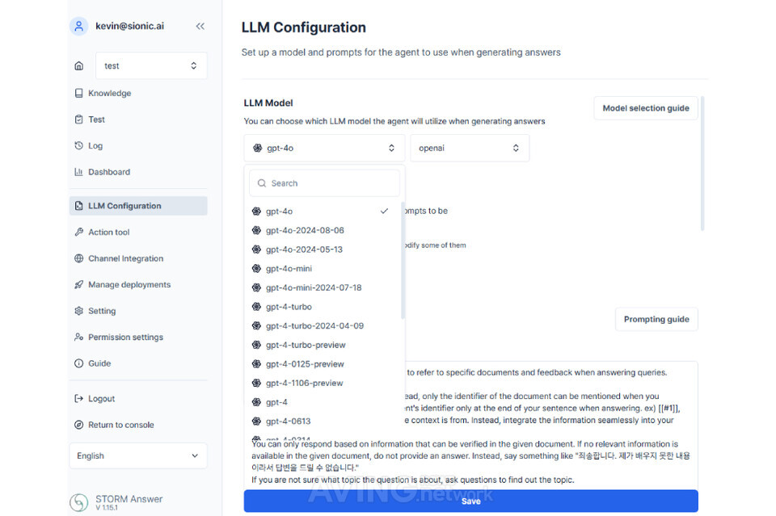776x516 pixels.
Task: Collapse the sidebar with double chevron icon
Action: [x=200, y=26]
